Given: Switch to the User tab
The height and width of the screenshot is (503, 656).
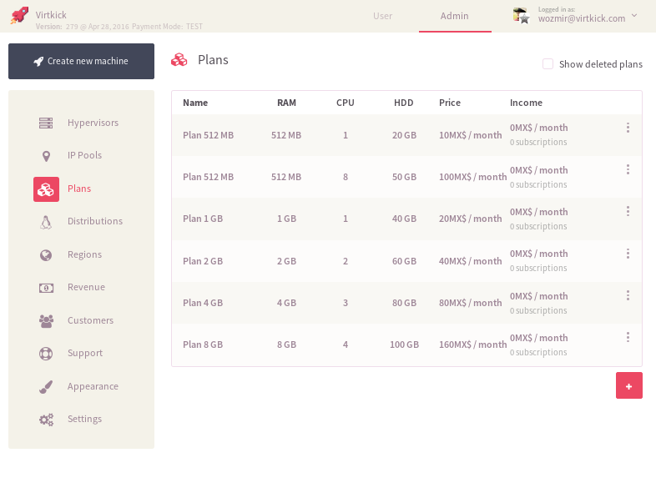Looking at the screenshot, I should (x=382, y=16).
